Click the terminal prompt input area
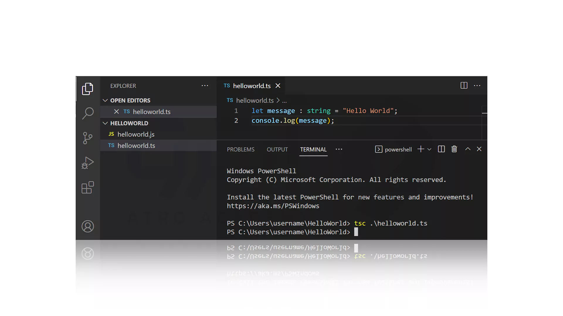Screen dimensions: 563x316 [x=356, y=232]
